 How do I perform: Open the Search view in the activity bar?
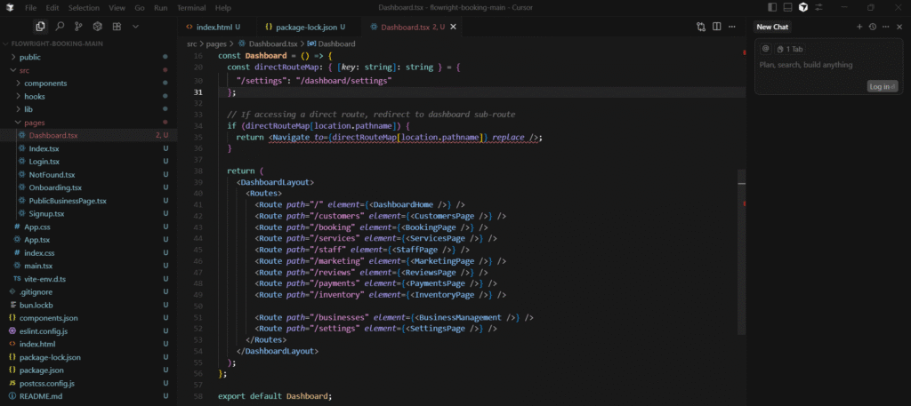60,27
